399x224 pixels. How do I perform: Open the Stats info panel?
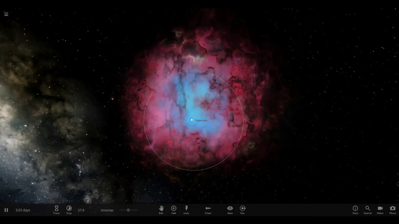(355, 210)
